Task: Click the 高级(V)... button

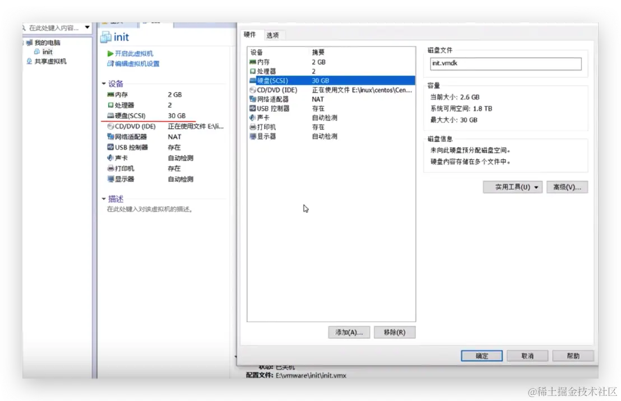Action: tap(567, 187)
